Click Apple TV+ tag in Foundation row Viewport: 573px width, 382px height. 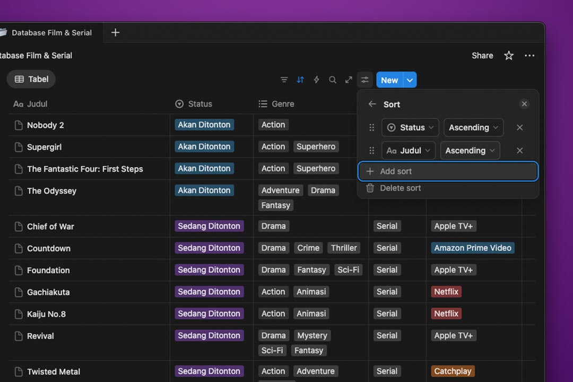454,270
